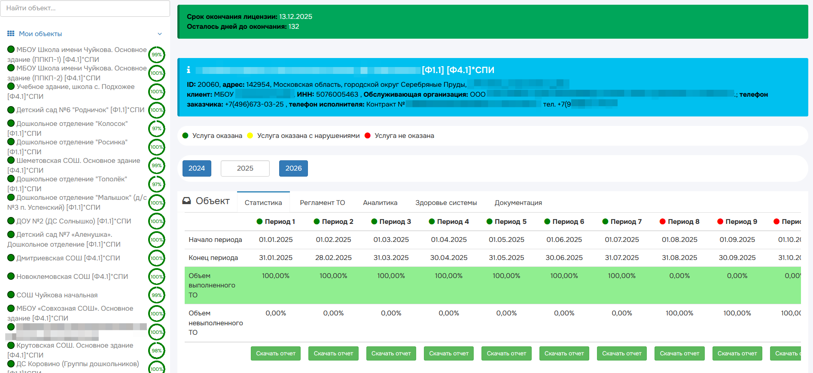Switch to the Статистика tab
Image resolution: width=813 pixels, height=373 pixels.
tap(263, 202)
